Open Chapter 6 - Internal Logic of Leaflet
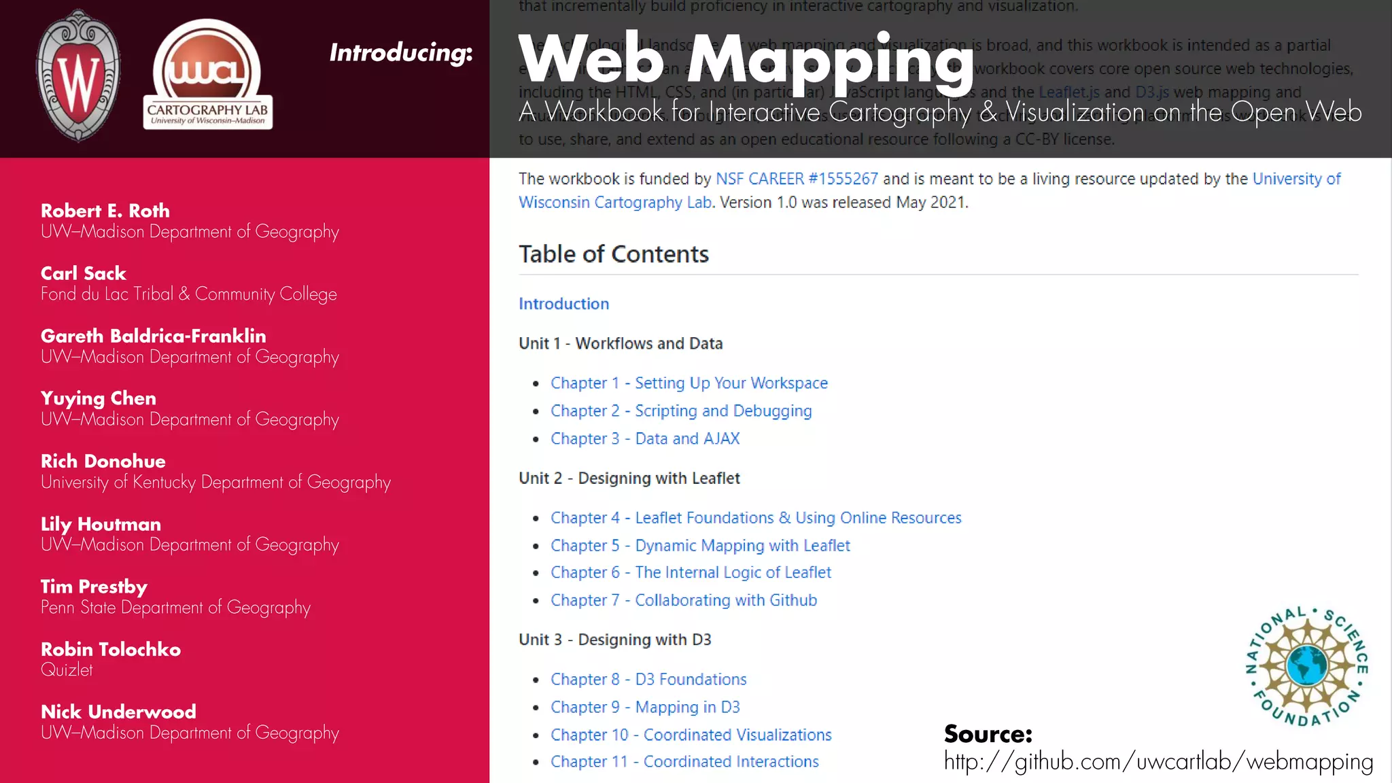Viewport: 1392px width, 783px height. click(x=690, y=573)
